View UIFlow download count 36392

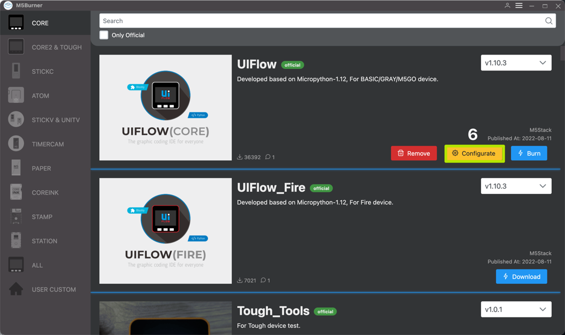pyautogui.click(x=249, y=157)
